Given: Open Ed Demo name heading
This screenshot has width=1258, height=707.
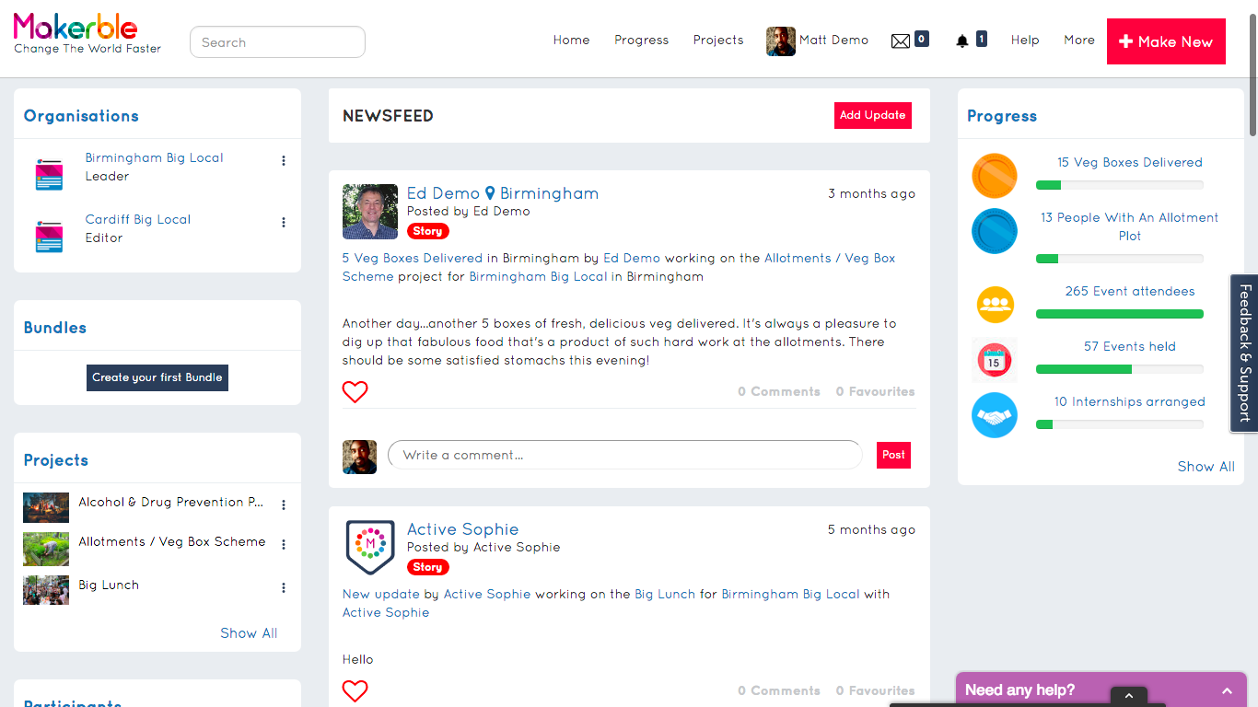Looking at the screenshot, I should (x=443, y=193).
